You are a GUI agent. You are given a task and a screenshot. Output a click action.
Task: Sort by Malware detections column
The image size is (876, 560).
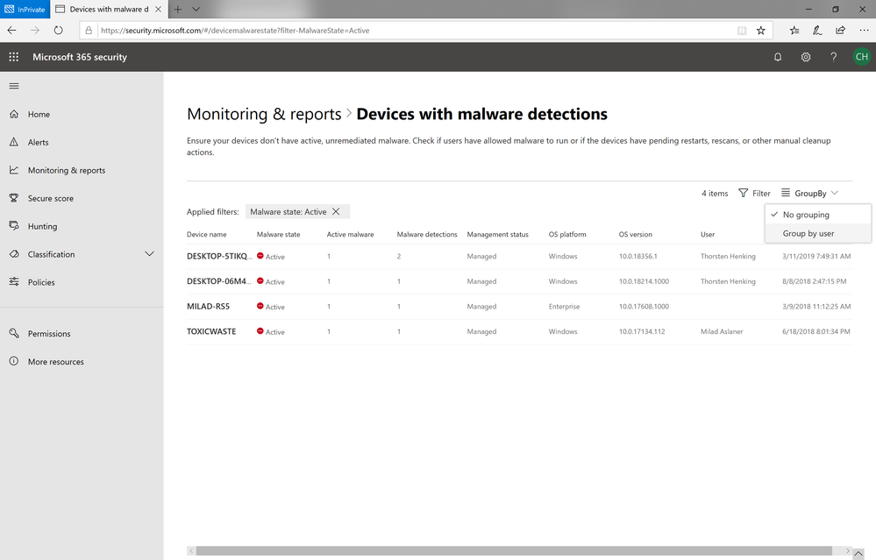pyautogui.click(x=427, y=235)
